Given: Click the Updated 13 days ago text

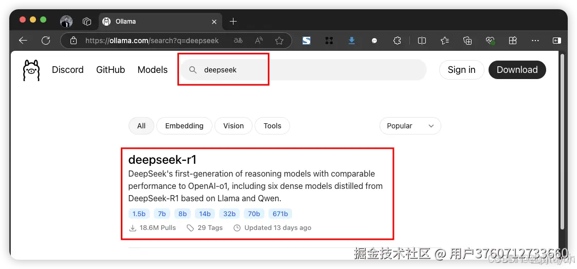Looking at the screenshot, I should pyautogui.click(x=278, y=228).
